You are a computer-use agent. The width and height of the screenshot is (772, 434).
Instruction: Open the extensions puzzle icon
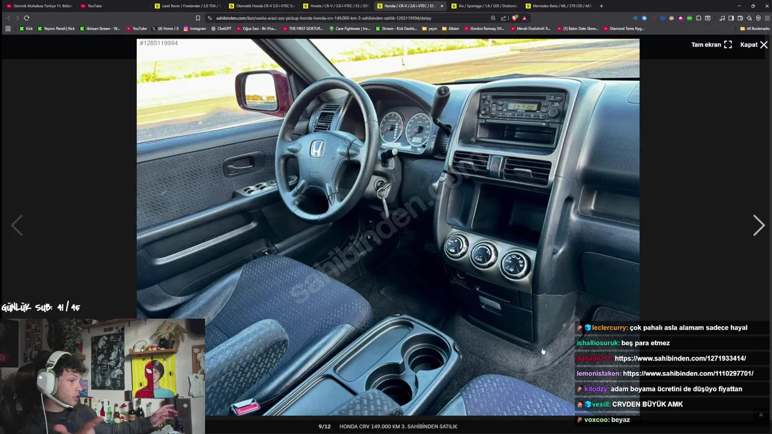tap(698, 18)
